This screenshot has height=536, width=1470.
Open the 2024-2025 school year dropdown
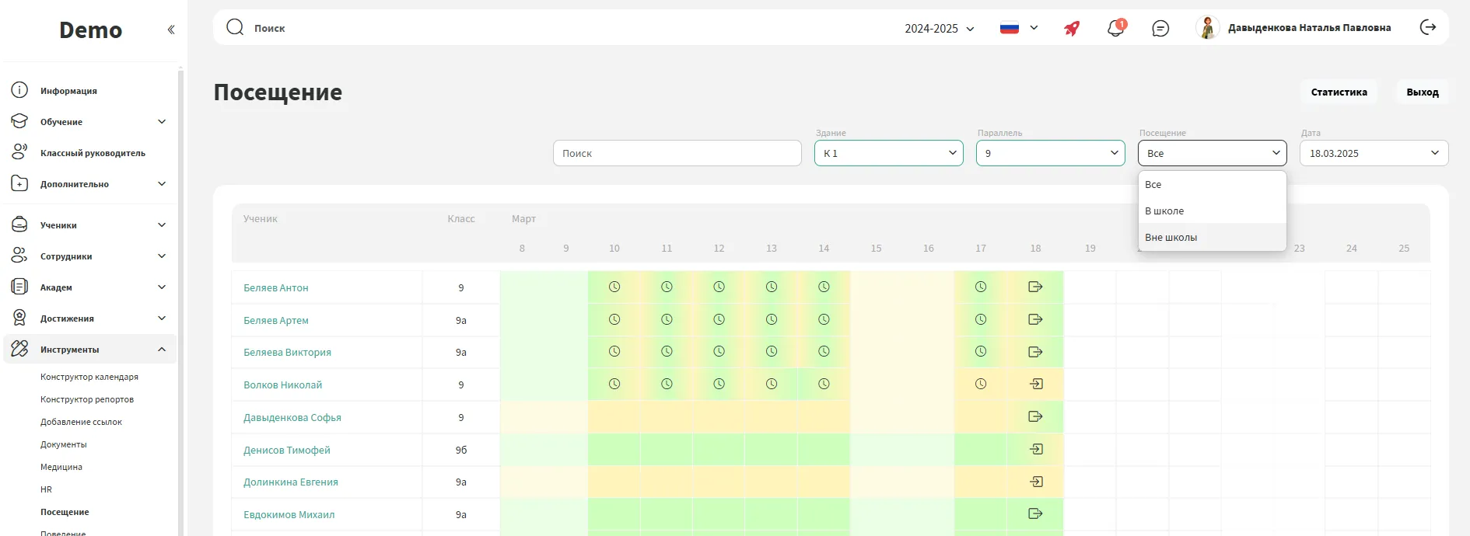pyautogui.click(x=939, y=29)
